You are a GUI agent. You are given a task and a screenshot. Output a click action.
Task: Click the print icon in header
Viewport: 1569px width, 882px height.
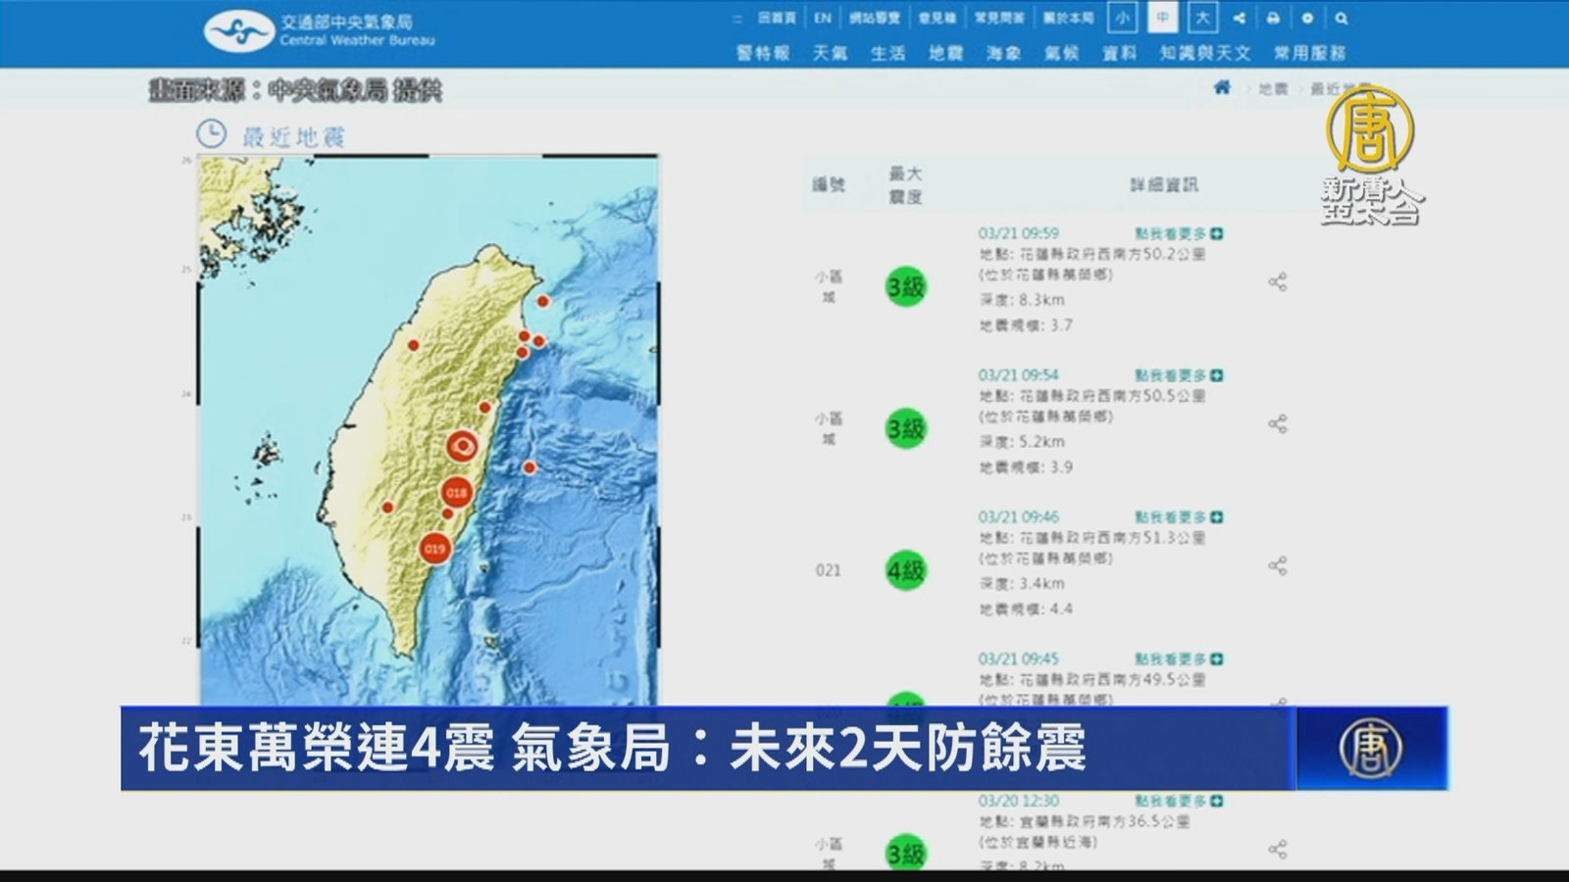pyautogui.click(x=1273, y=18)
